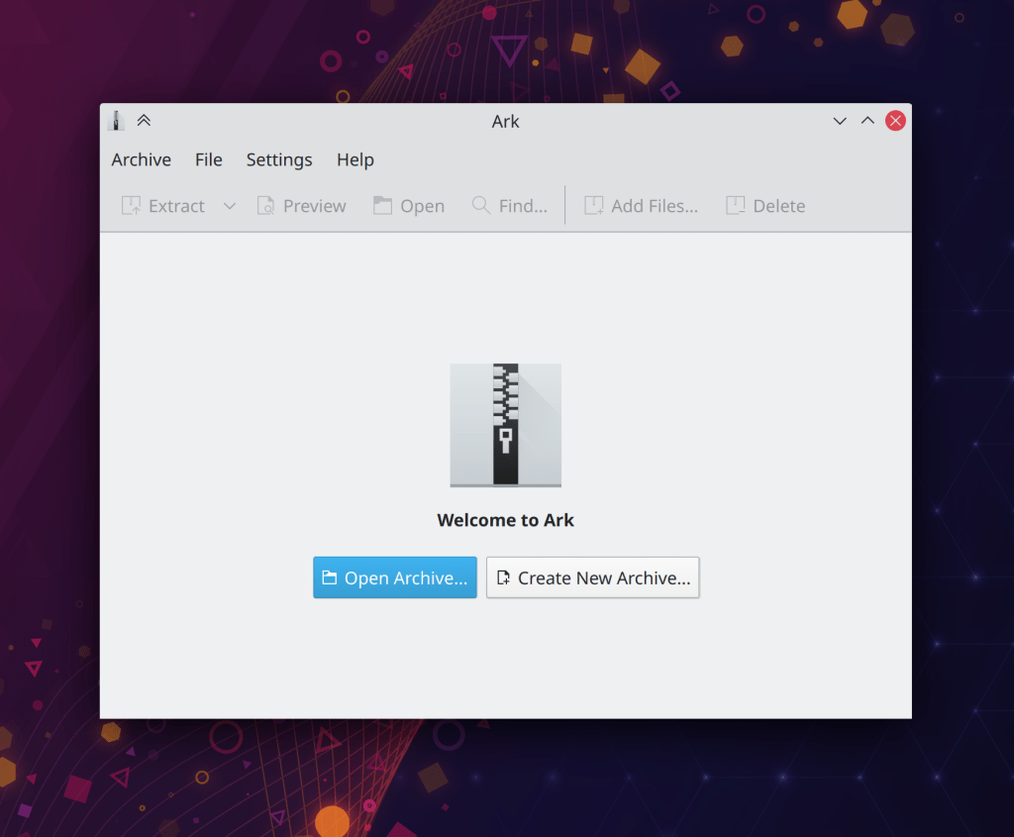Open the File menu

pyautogui.click(x=208, y=159)
